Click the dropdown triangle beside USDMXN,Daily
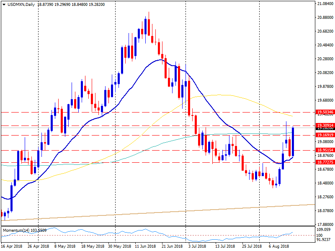This screenshot has height=251, width=335. pos(4,4)
